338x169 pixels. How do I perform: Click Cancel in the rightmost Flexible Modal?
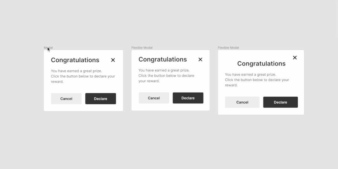[x=242, y=102]
